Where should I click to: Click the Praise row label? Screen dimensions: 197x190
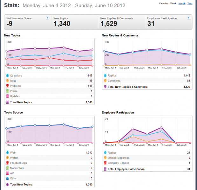coord(14,91)
